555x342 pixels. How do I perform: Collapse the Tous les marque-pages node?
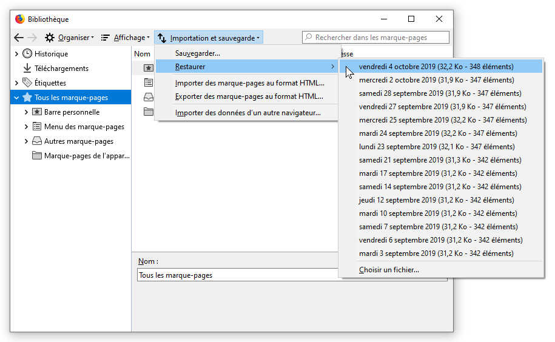pyautogui.click(x=16, y=97)
